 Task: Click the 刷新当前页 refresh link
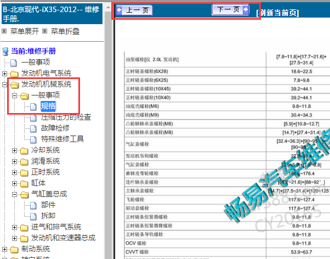click(277, 13)
